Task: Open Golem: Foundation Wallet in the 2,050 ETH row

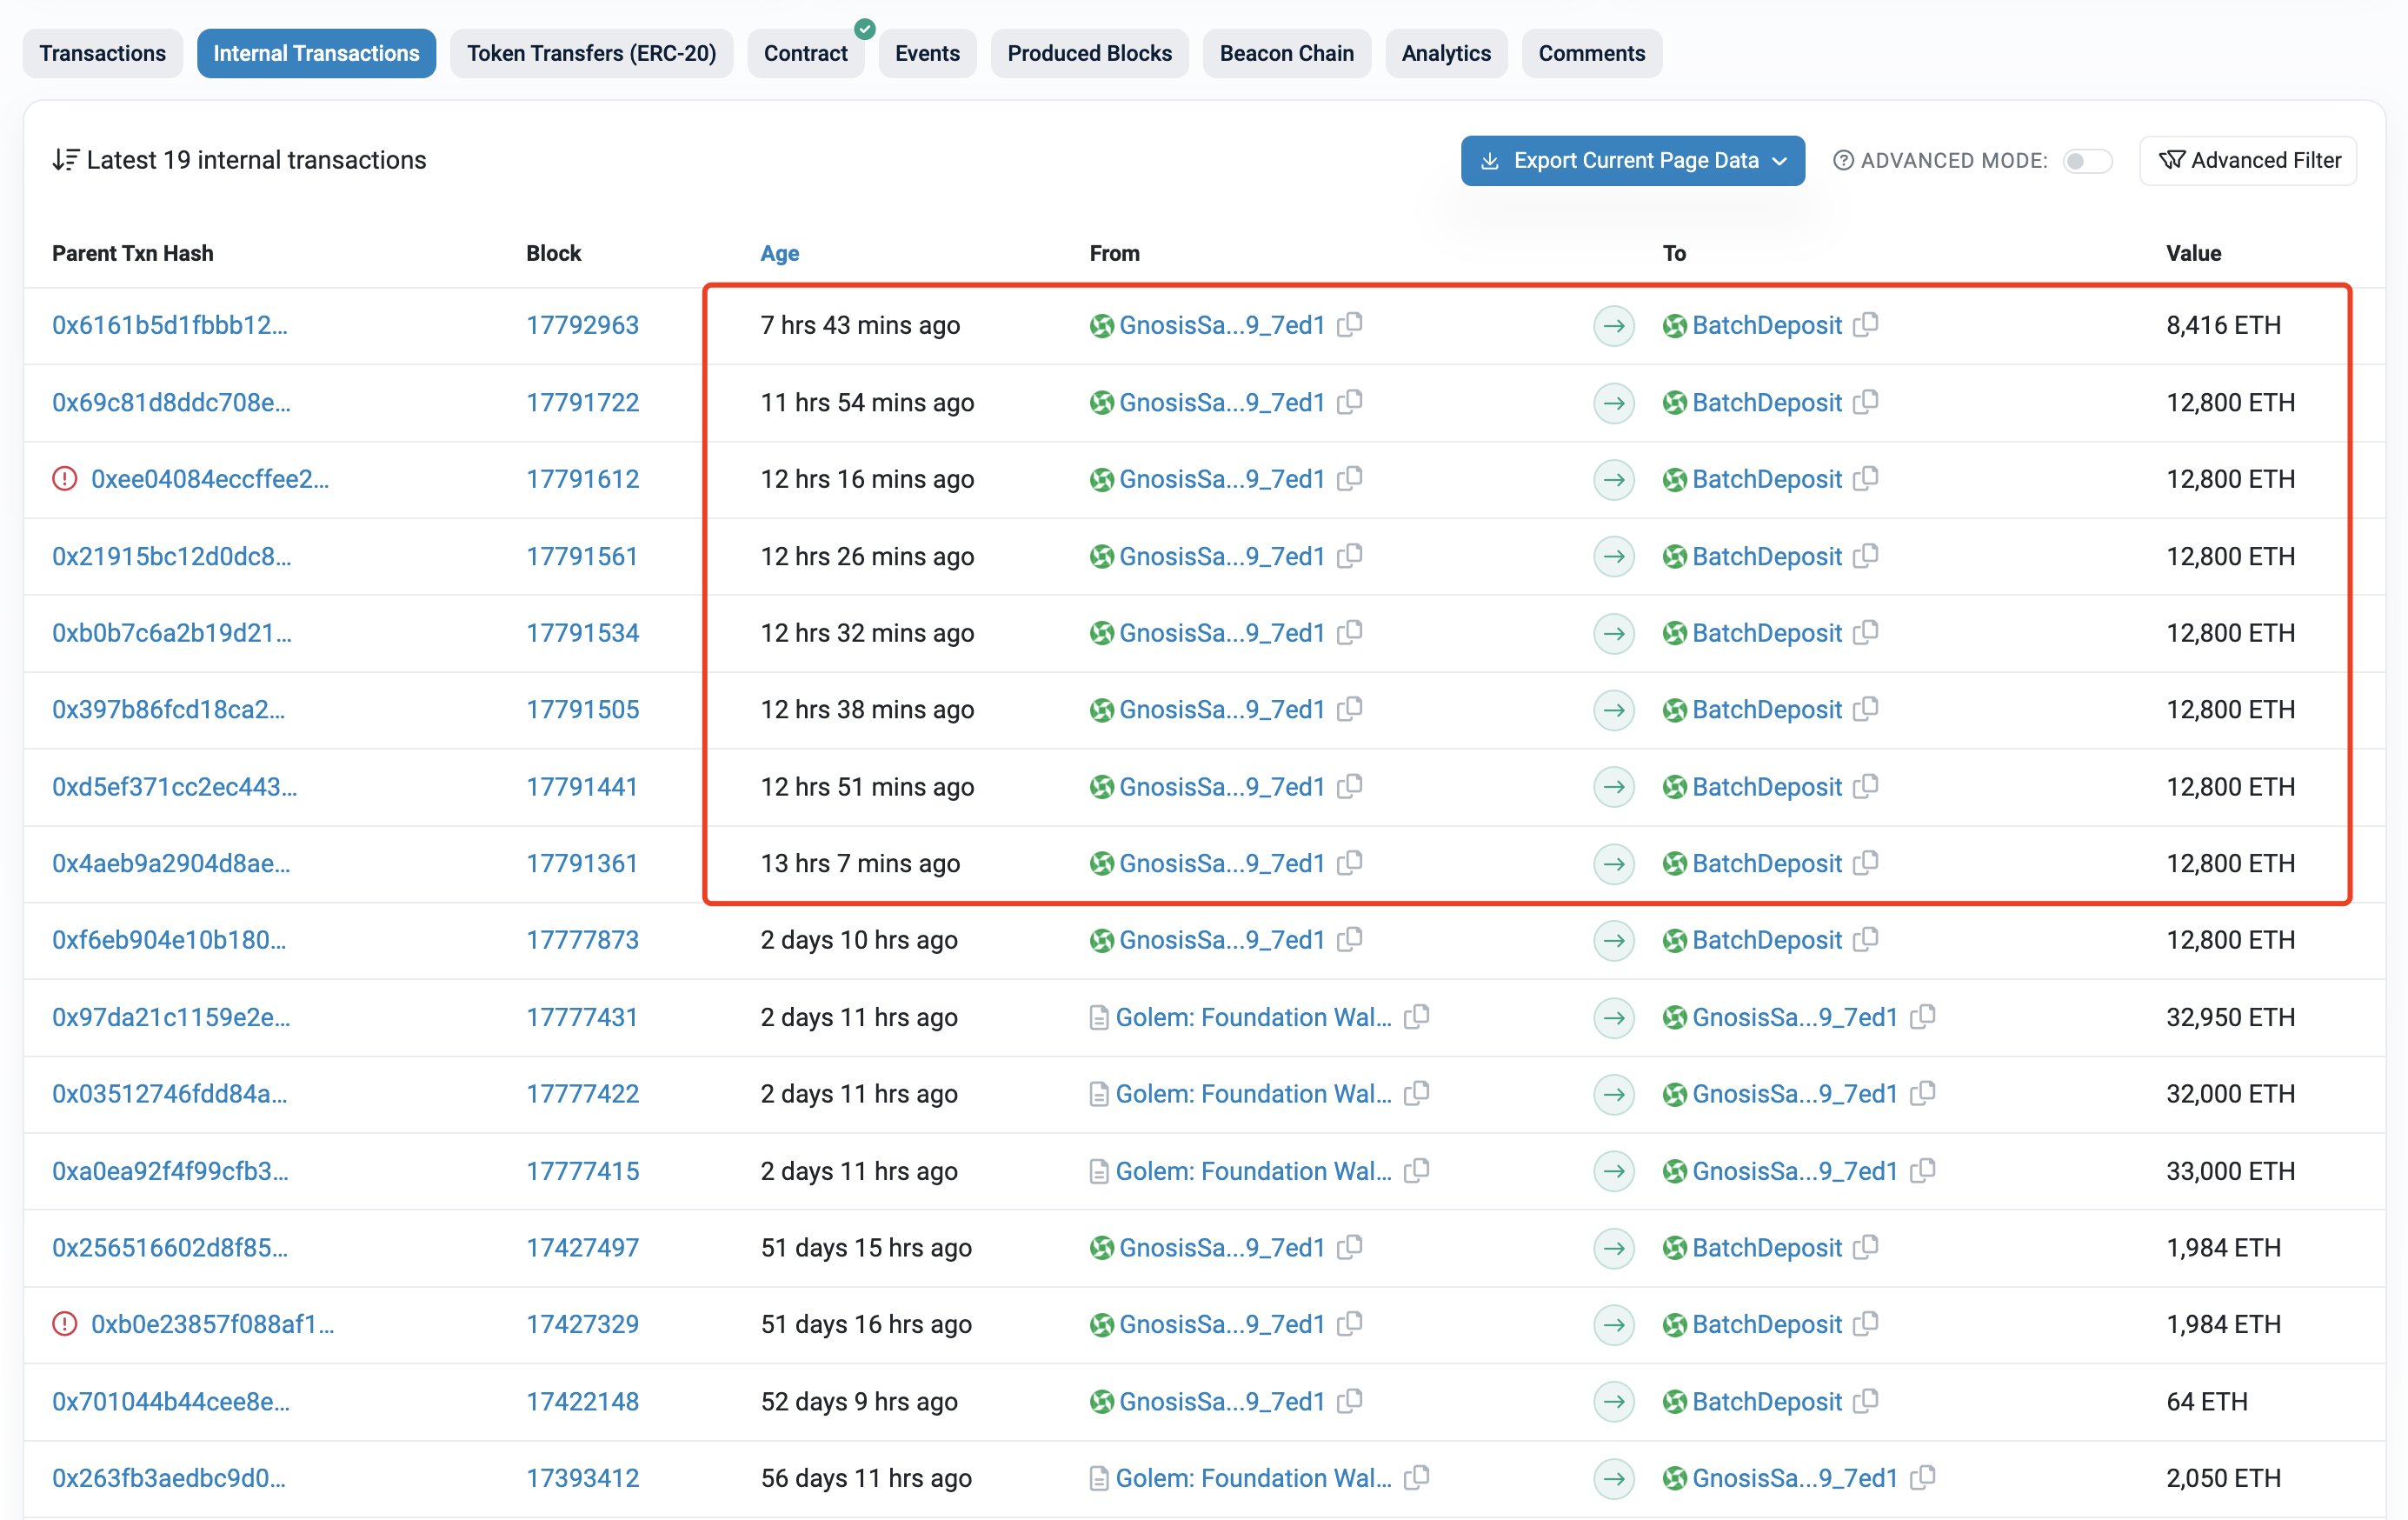Action: click(x=1253, y=1478)
